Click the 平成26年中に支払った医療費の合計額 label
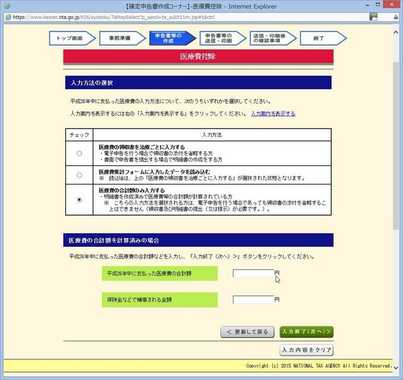 click(159, 273)
